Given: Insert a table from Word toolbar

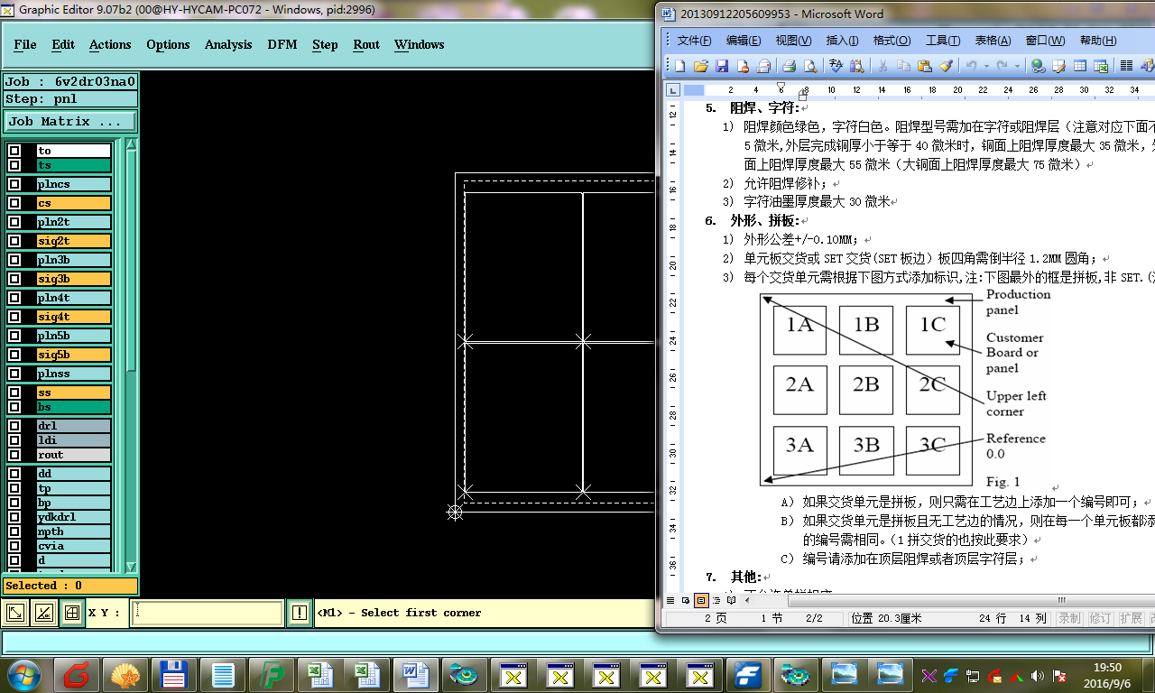Looking at the screenshot, I should 1079,66.
